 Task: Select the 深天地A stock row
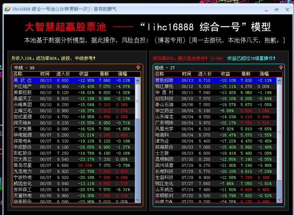pos(74,123)
